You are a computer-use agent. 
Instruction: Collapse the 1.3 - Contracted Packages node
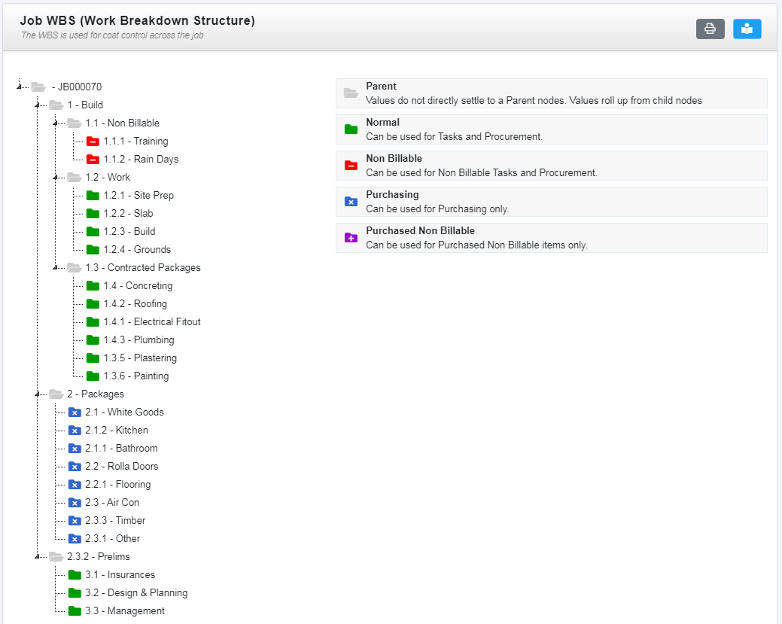point(56,268)
